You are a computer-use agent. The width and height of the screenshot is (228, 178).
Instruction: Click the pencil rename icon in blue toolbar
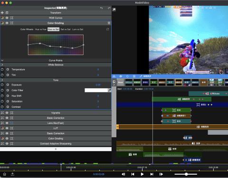pyautogui.click(x=141, y=76)
